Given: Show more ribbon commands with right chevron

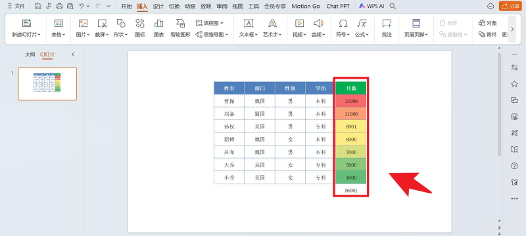Looking at the screenshot, I should click(512, 29).
